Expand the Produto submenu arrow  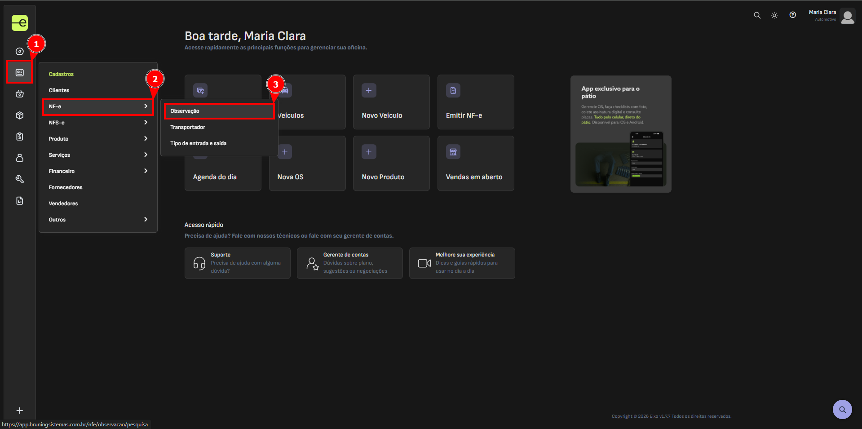tap(146, 139)
